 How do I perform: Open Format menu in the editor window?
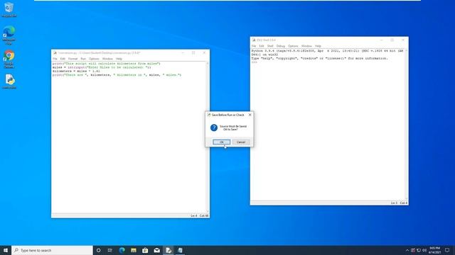coord(73,59)
